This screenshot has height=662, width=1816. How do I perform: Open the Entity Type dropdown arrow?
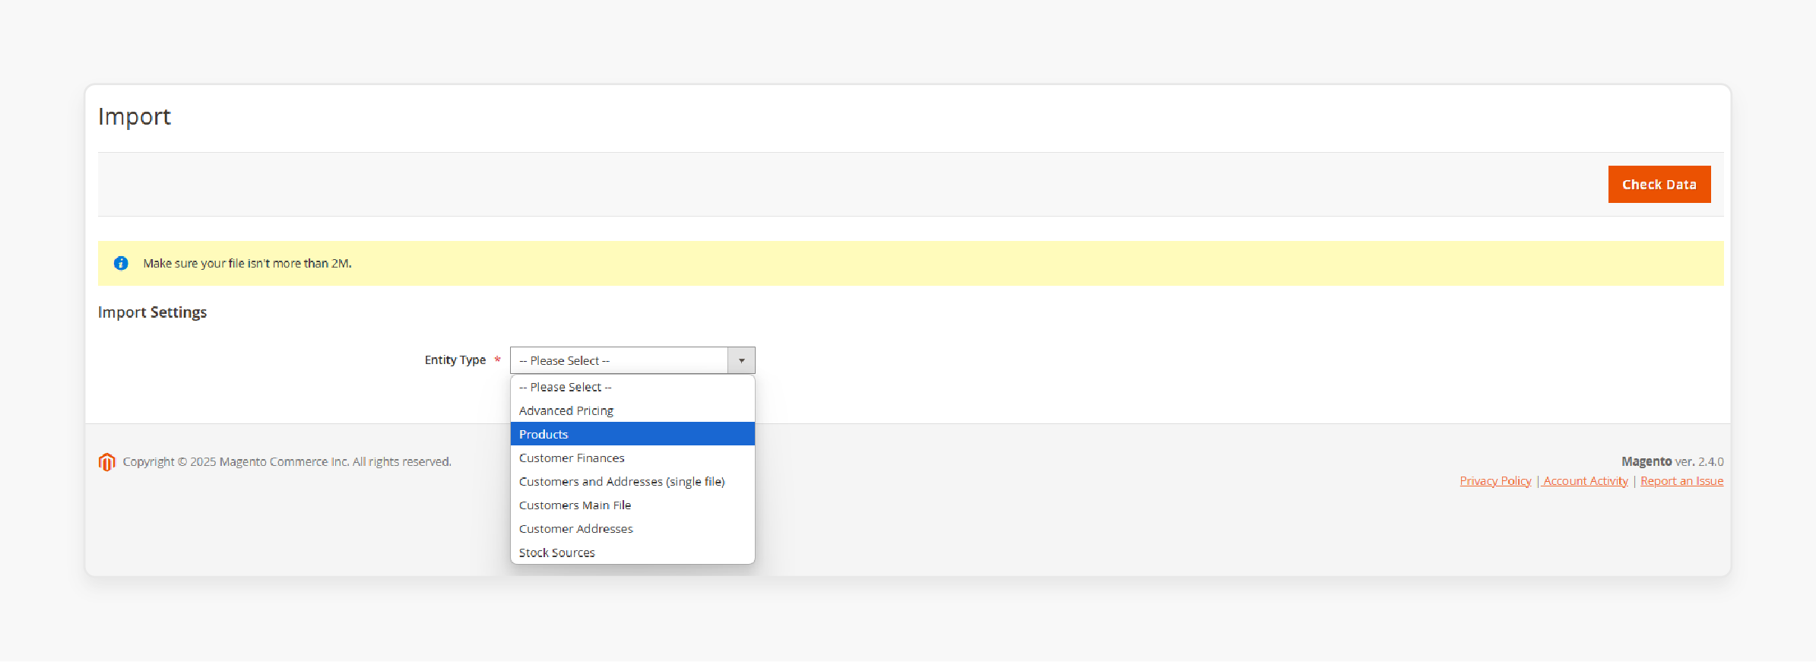741,360
